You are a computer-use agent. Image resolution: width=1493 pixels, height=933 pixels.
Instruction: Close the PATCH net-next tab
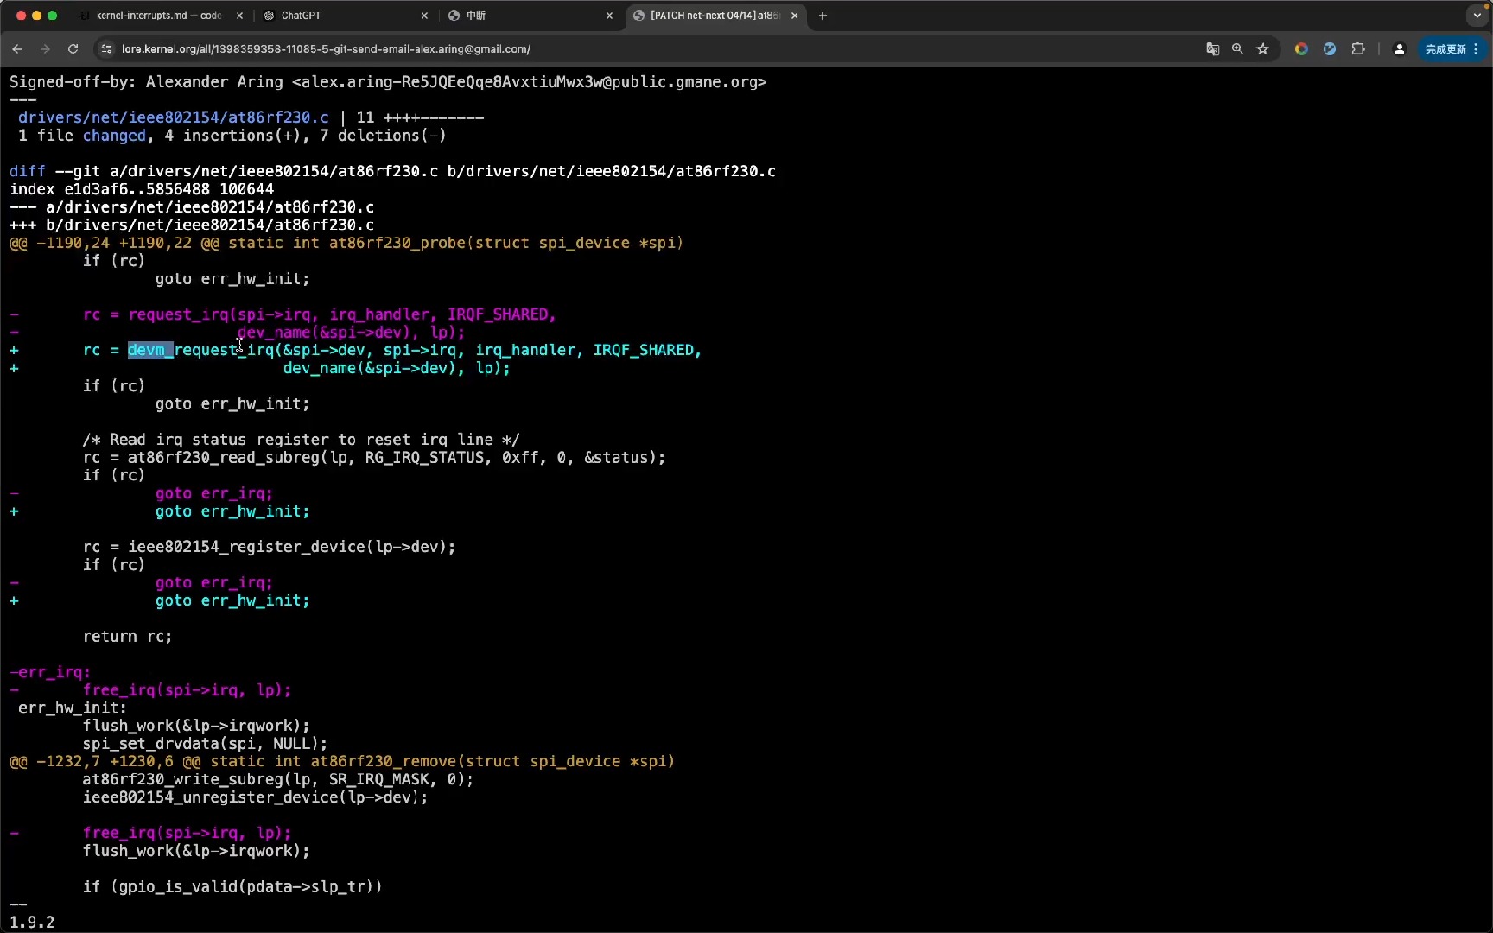point(794,16)
